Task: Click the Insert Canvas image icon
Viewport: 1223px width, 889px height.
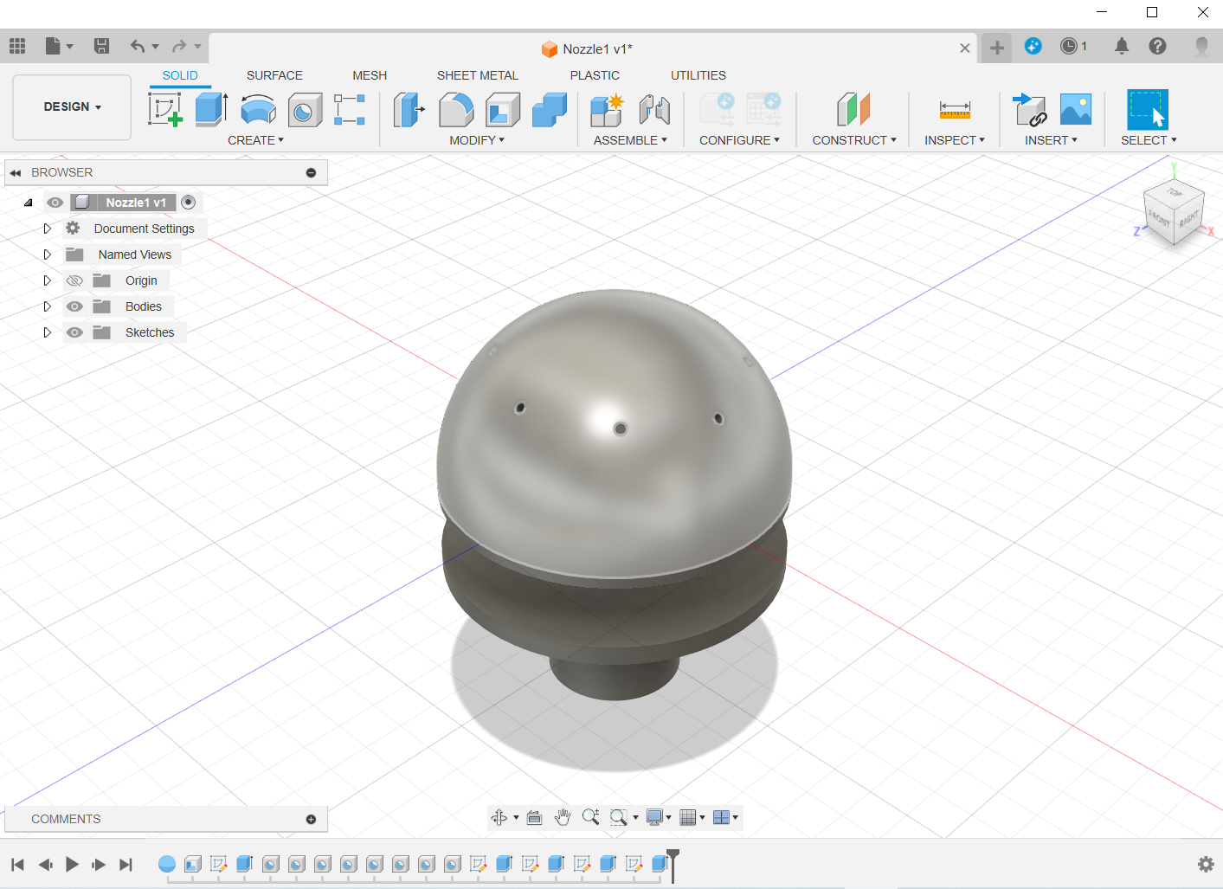Action: pos(1076,110)
